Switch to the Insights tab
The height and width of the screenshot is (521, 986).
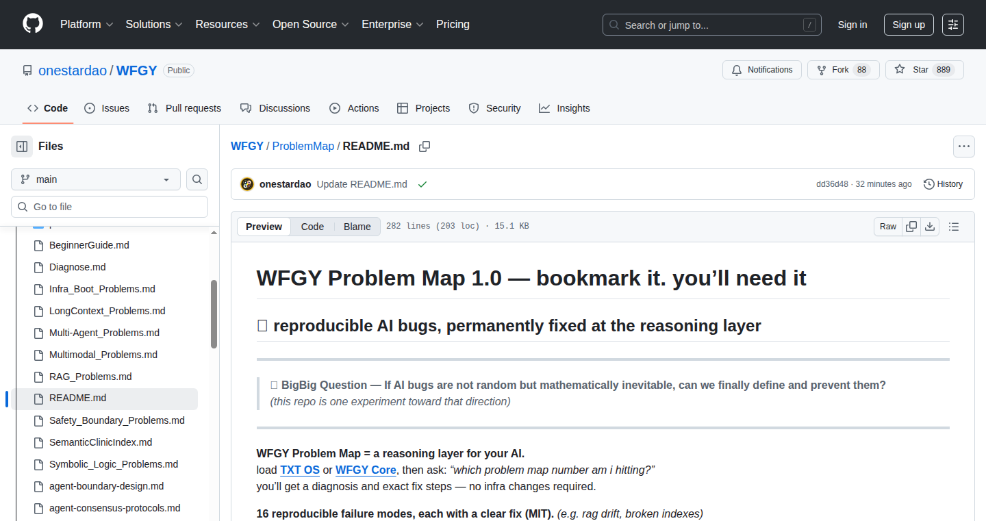(564, 108)
